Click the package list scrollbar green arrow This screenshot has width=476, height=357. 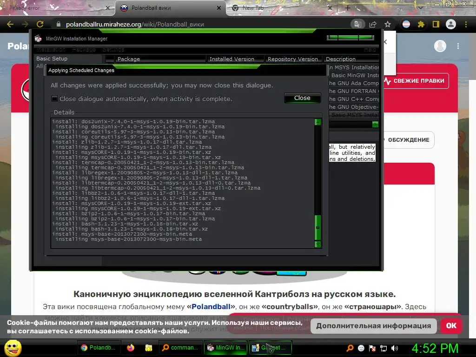pyautogui.click(x=376, y=124)
